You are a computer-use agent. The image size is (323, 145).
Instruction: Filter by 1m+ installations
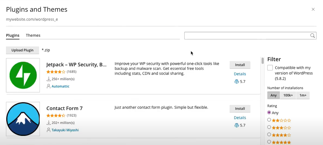[x=303, y=95]
